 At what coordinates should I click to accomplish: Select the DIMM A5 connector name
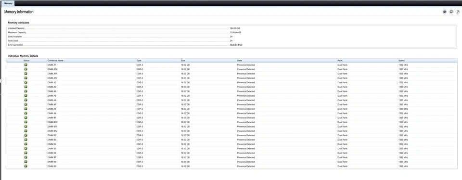(51, 95)
